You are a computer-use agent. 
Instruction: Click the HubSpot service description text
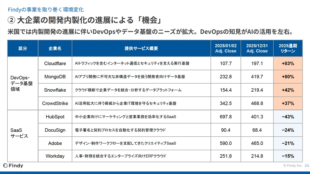(x=125, y=117)
